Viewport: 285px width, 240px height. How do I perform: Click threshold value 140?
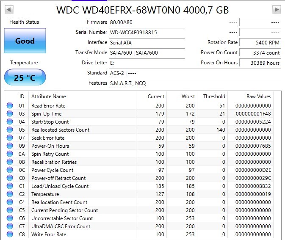[221, 130]
